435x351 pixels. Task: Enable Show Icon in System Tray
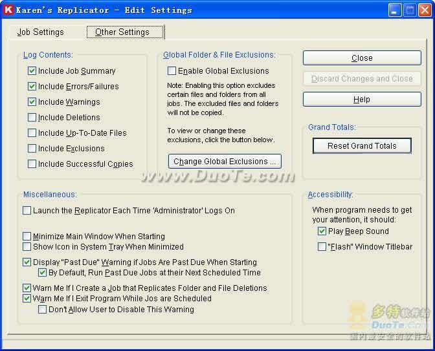coord(27,246)
